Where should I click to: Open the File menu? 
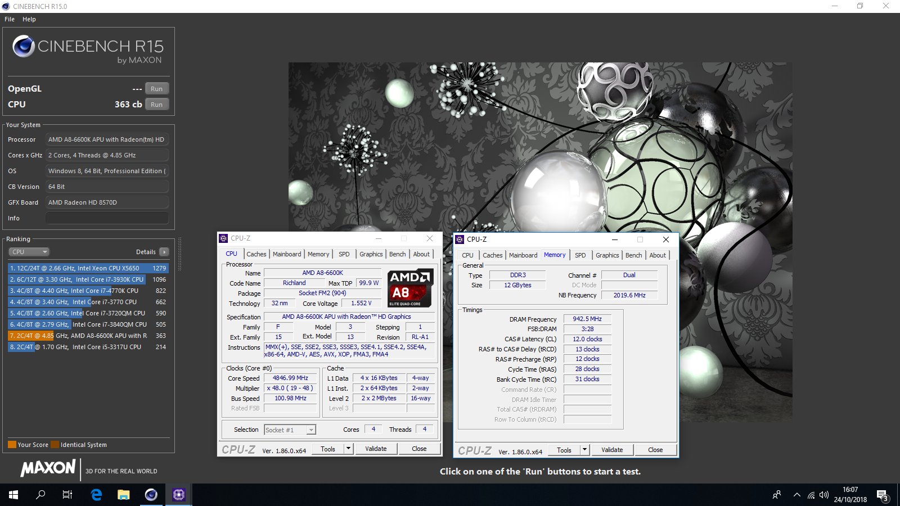pos(10,19)
